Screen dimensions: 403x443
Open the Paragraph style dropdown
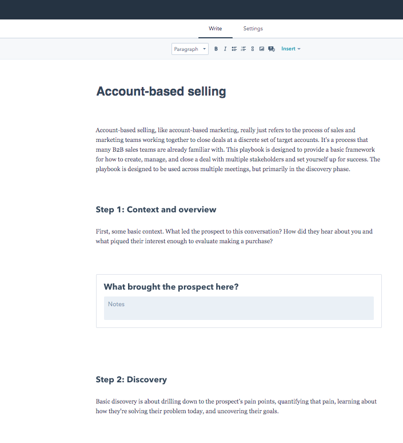tap(190, 49)
